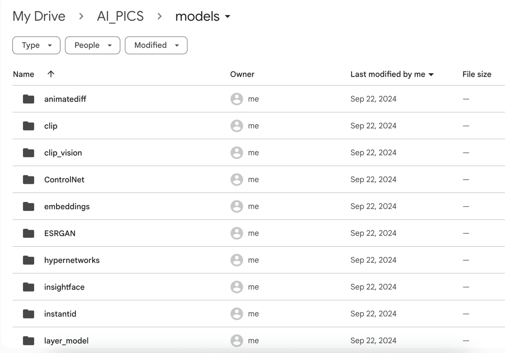Click the insightface folder icon
The height and width of the screenshot is (353, 505).
point(29,287)
